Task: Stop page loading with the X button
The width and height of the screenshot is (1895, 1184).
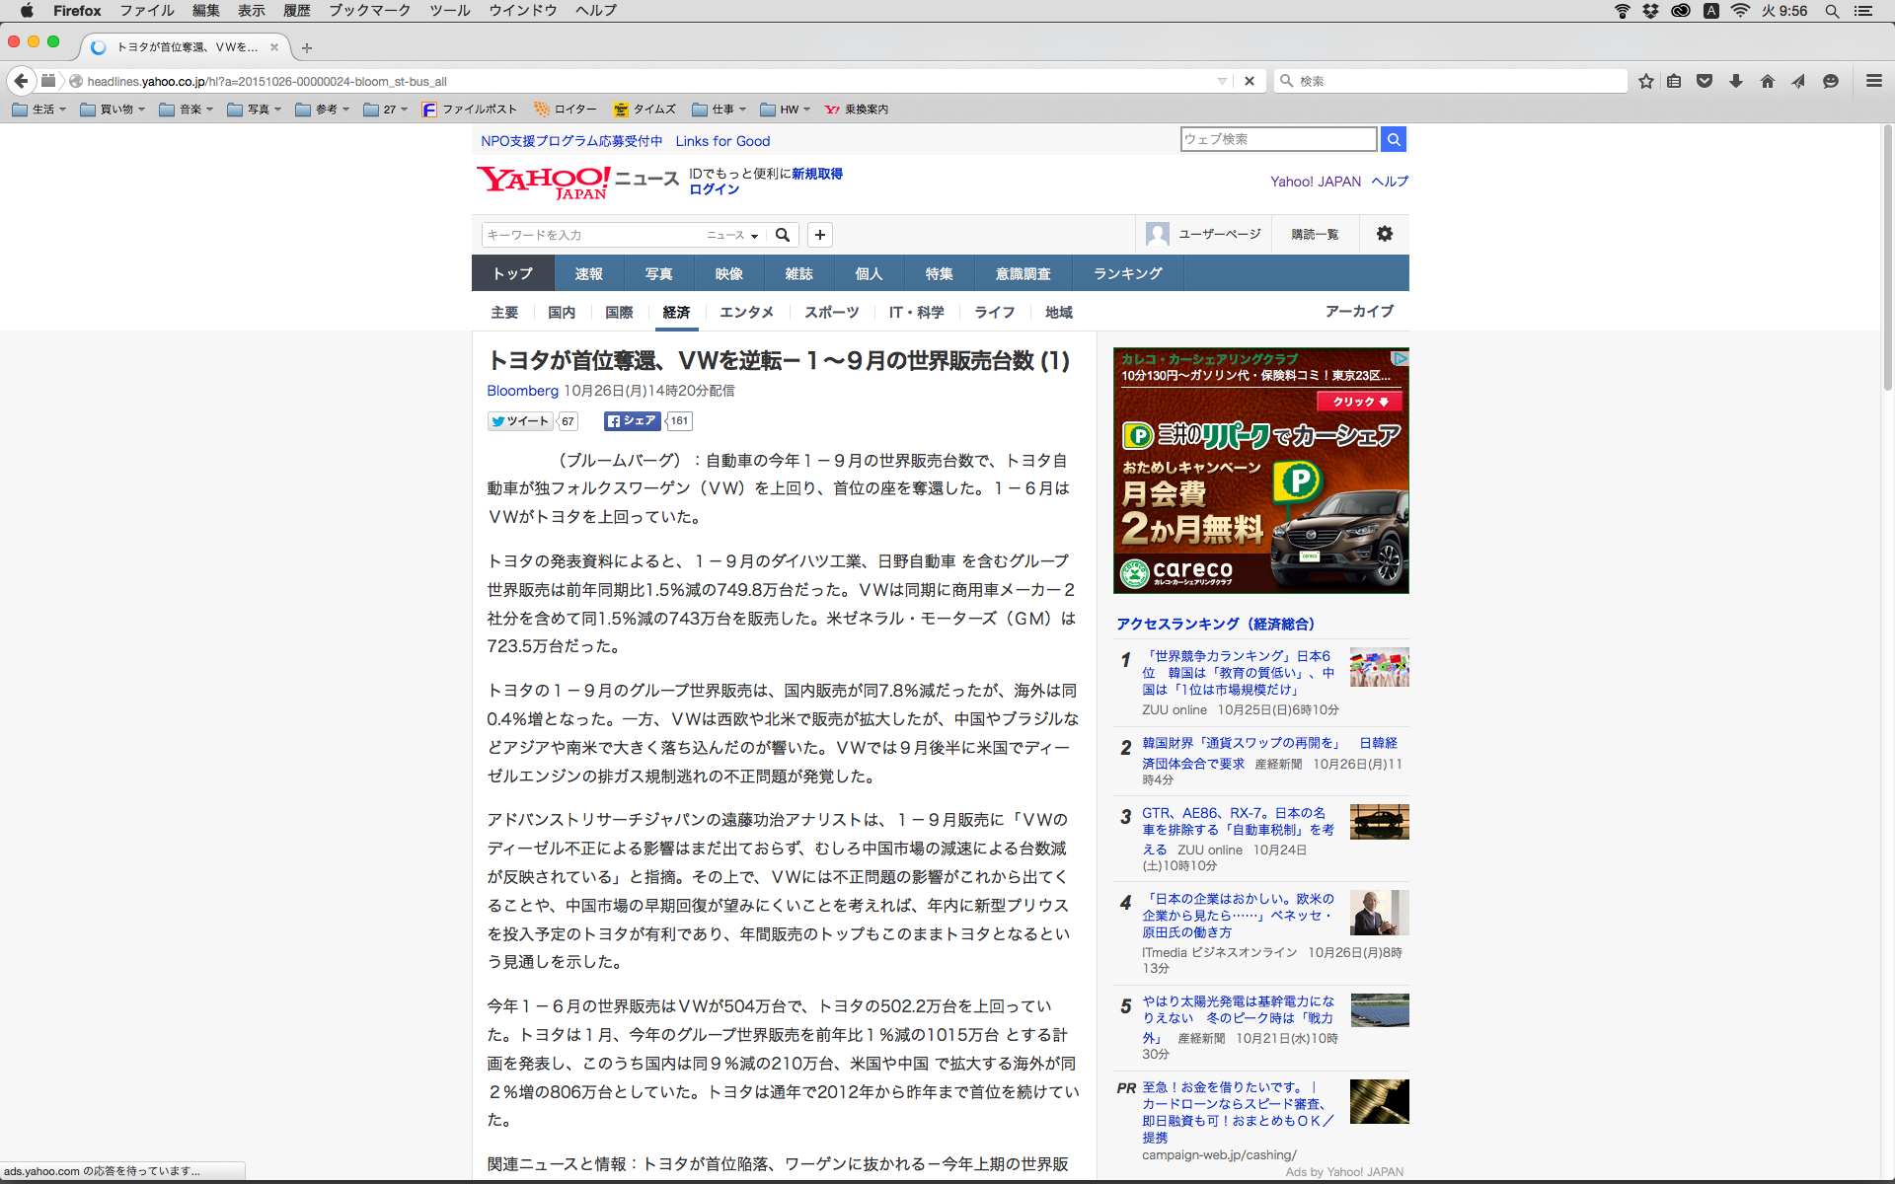Action: click(1250, 81)
